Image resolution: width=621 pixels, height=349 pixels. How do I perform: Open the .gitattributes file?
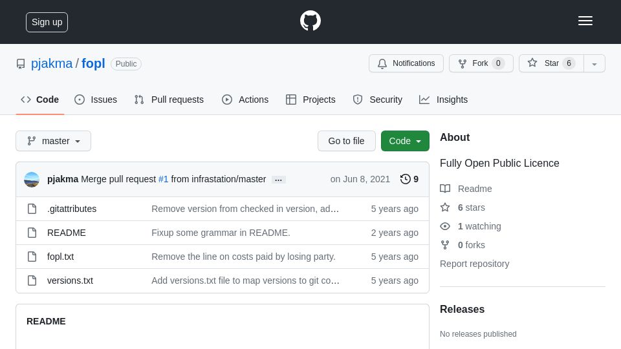pos(72,209)
